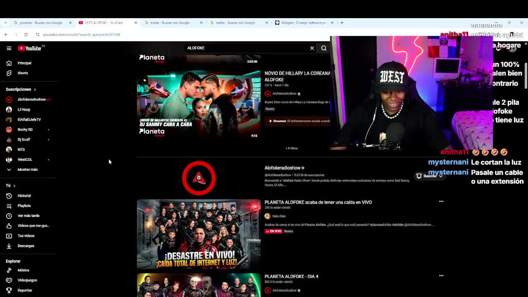Click the browser address bar URL
This screenshot has height=297, width=528.
point(82,35)
